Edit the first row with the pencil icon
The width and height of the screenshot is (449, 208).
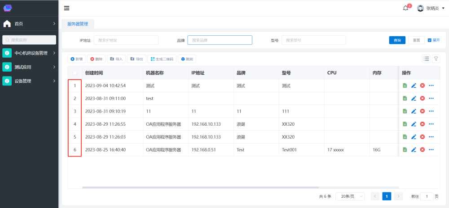[x=414, y=85]
